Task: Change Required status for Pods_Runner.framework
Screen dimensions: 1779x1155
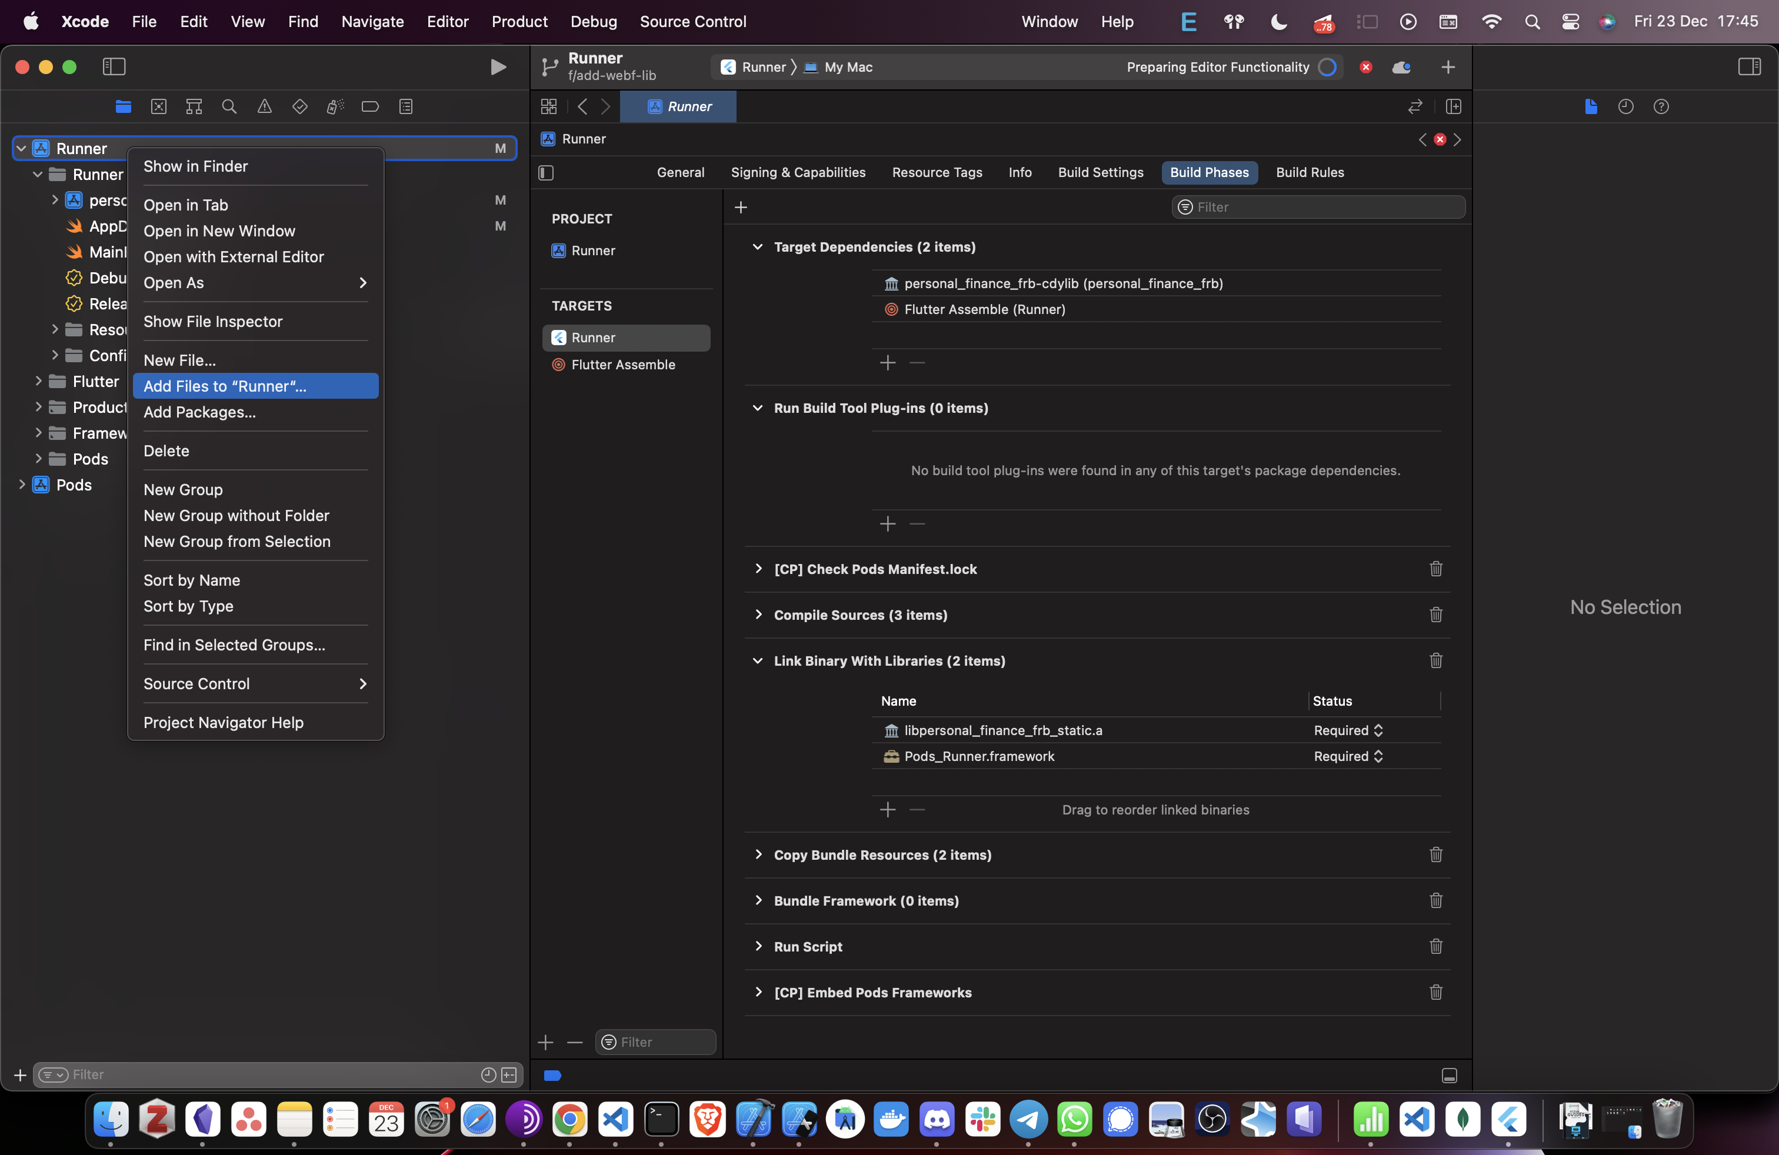Action: [1348, 757]
